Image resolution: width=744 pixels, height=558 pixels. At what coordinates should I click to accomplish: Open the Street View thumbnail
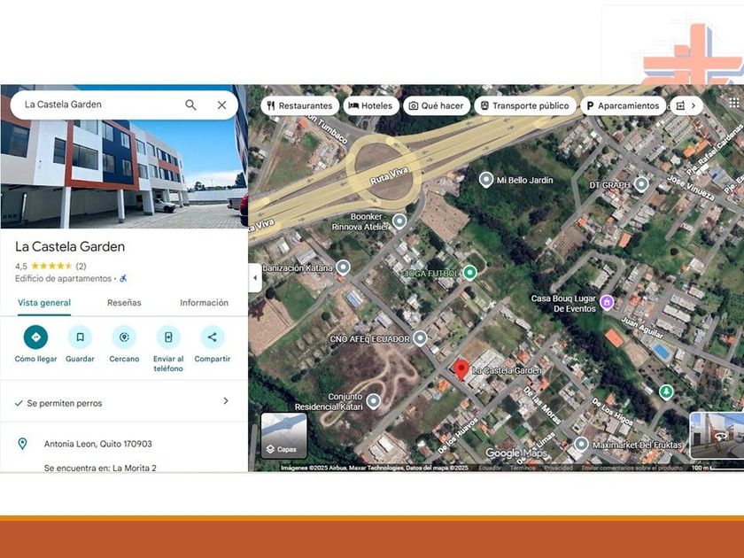point(717,435)
